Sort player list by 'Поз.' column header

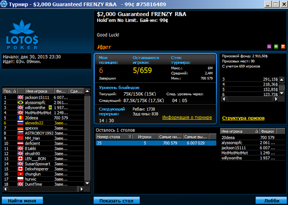pos(10,91)
